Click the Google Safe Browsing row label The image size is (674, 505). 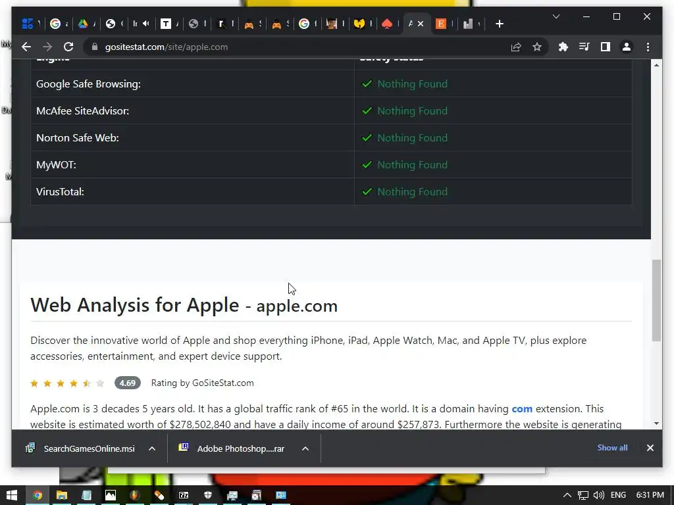(x=89, y=84)
